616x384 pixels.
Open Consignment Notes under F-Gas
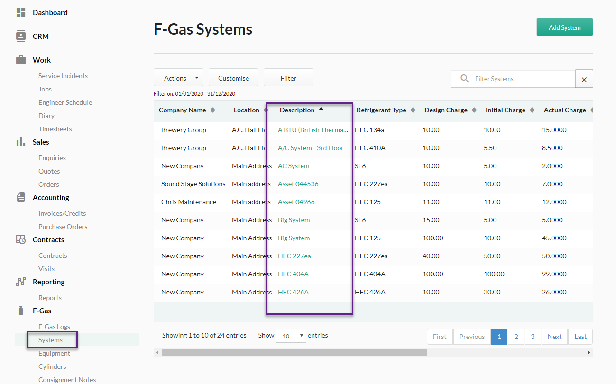coord(67,380)
